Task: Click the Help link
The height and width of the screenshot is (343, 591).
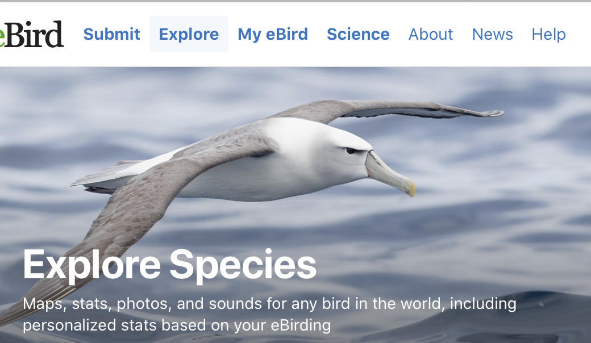Action: [x=548, y=34]
